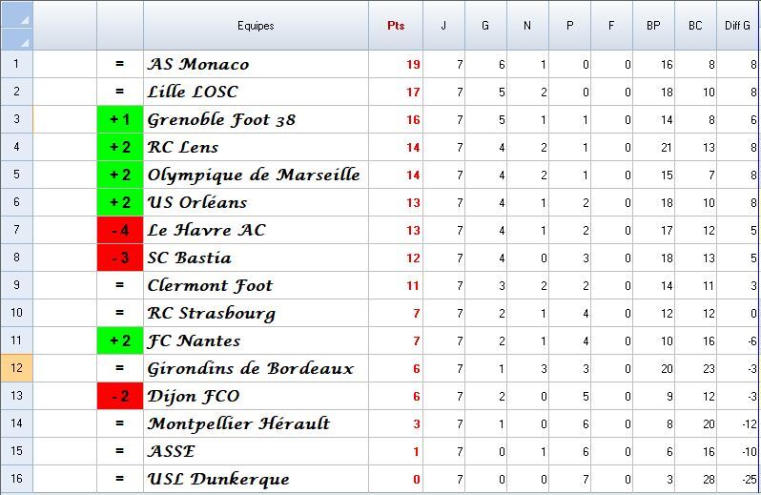Select the highlighted row header 12

16,368
